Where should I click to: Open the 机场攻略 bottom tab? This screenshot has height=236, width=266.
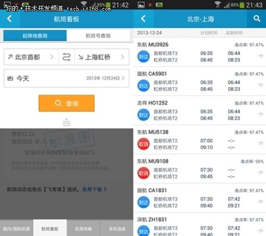coord(84,229)
